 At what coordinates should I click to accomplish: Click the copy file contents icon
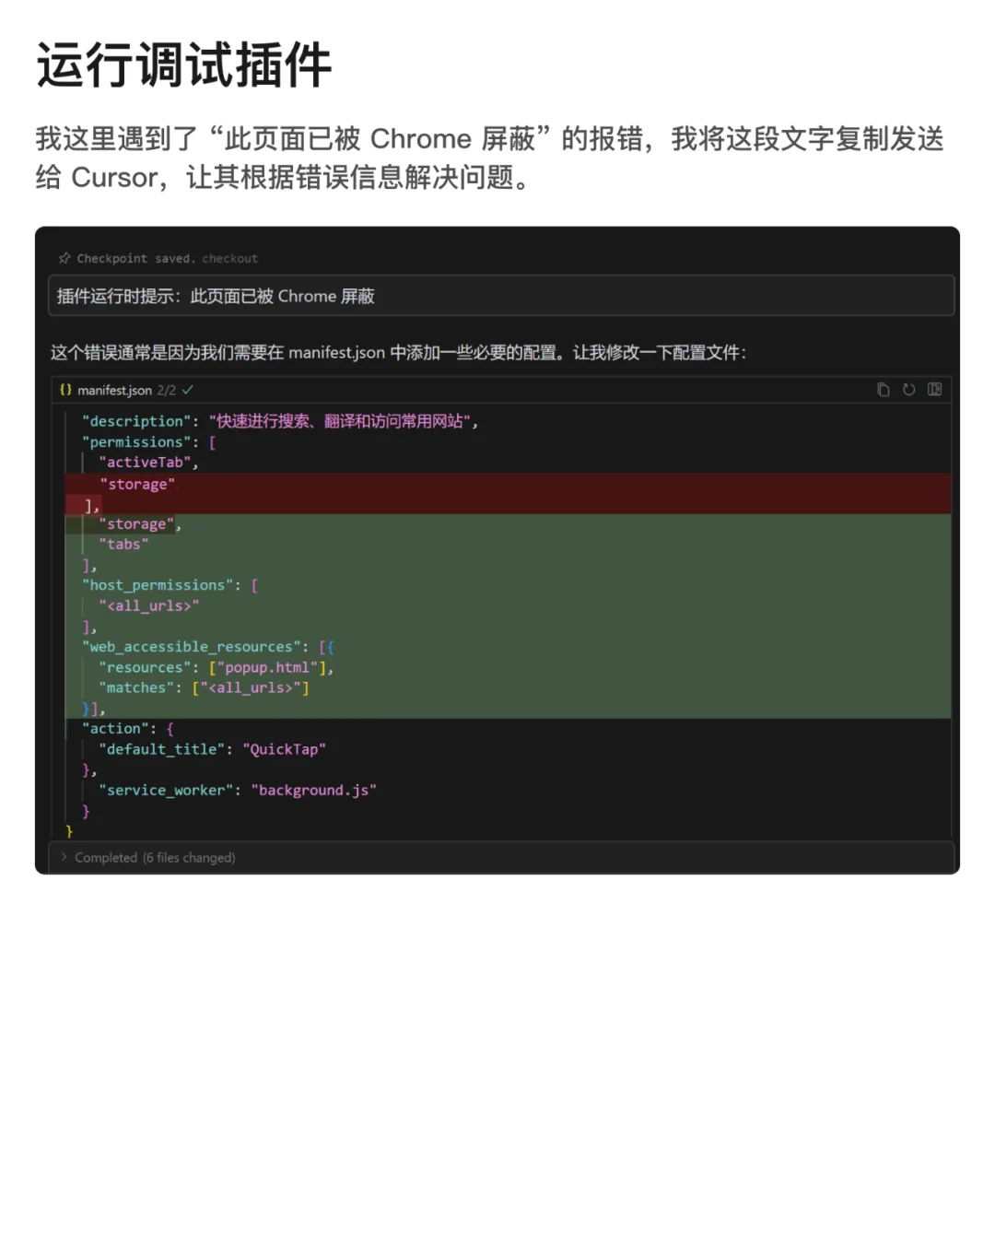883,390
